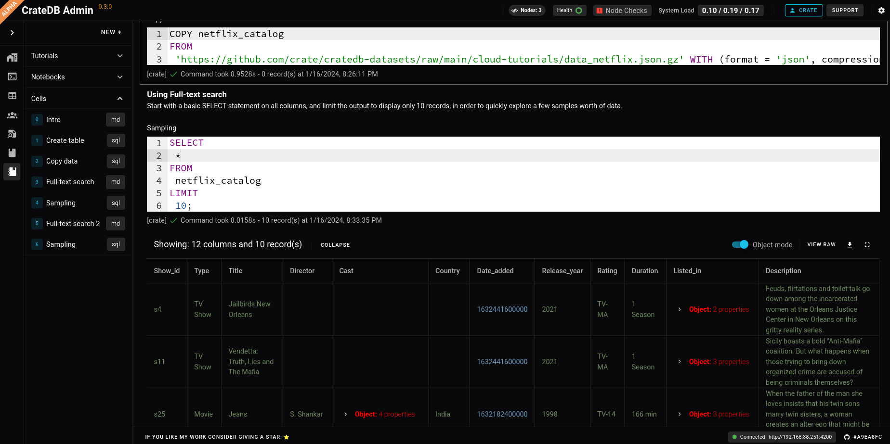Click the md badge for Intro

pos(116,120)
